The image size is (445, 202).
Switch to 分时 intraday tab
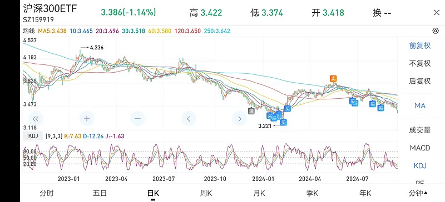(47, 193)
